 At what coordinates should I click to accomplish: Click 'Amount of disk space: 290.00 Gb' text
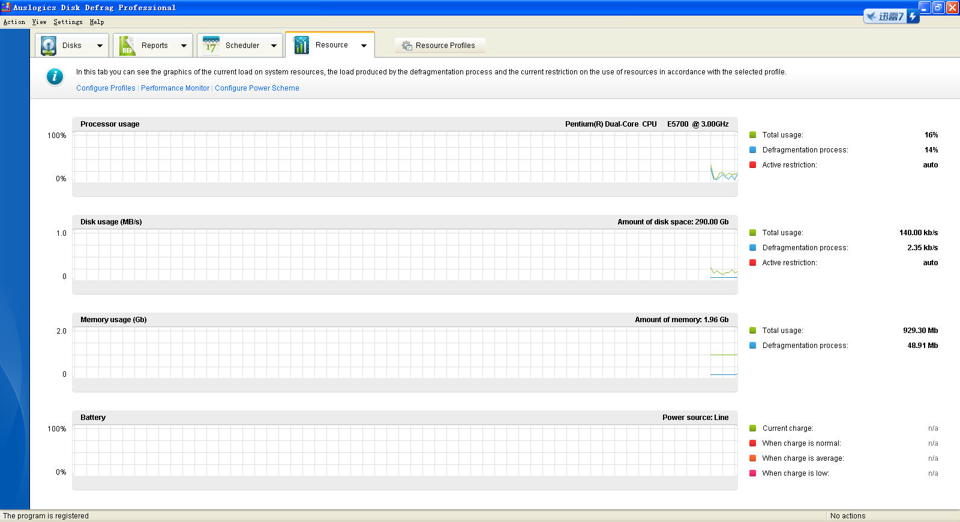point(673,222)
